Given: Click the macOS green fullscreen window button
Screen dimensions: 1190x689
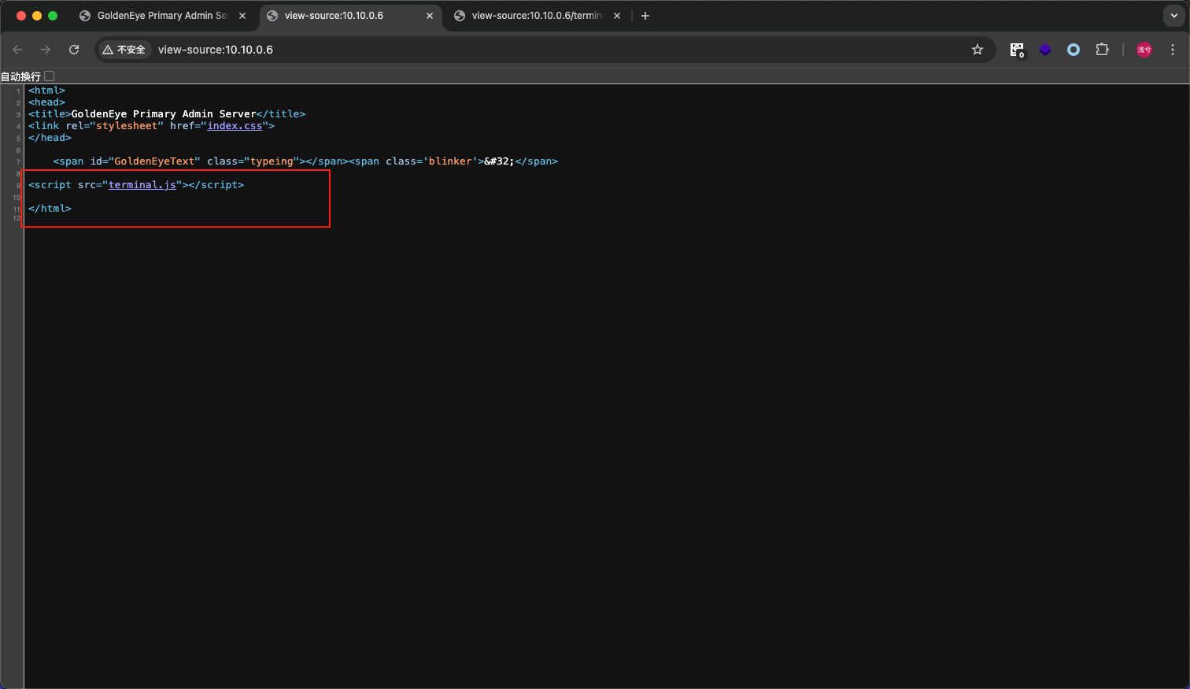Looking at the screenshot, I should (53, 16).
